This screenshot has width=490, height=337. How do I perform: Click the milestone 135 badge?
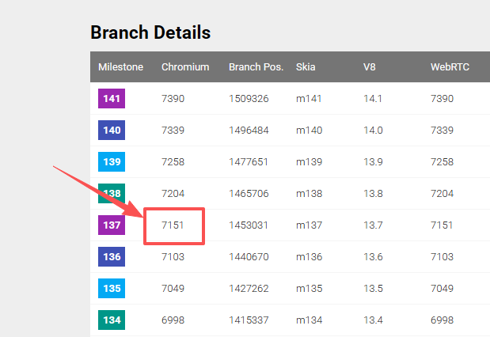pyautogui.click(x=112, y=288)
